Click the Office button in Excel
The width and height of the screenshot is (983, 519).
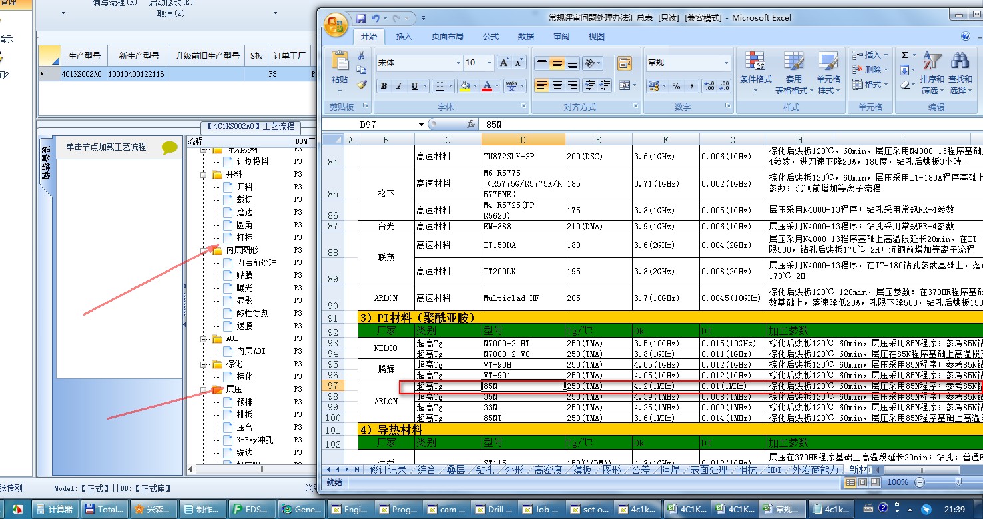pos(336,25)
